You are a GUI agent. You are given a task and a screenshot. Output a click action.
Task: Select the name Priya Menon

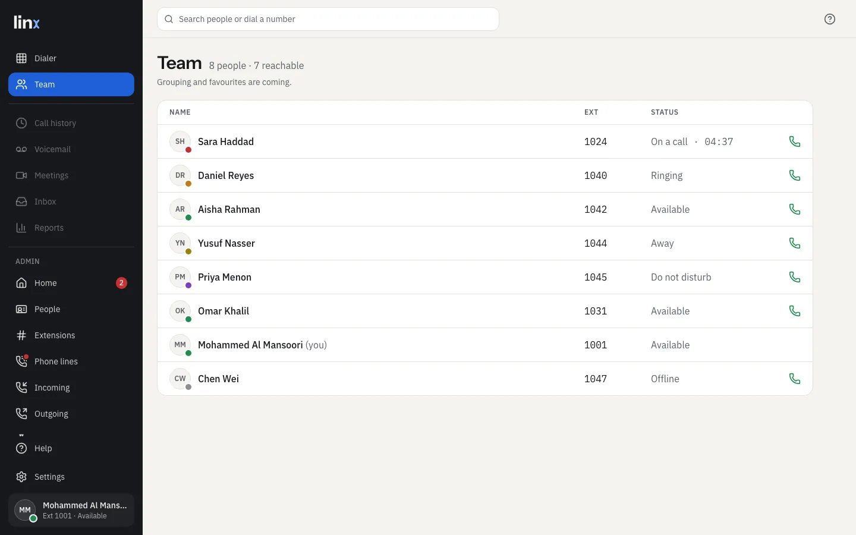[225, 277]
